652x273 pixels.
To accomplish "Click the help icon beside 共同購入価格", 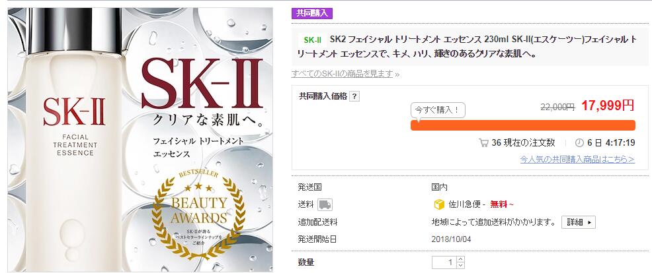I will (355, 96).
